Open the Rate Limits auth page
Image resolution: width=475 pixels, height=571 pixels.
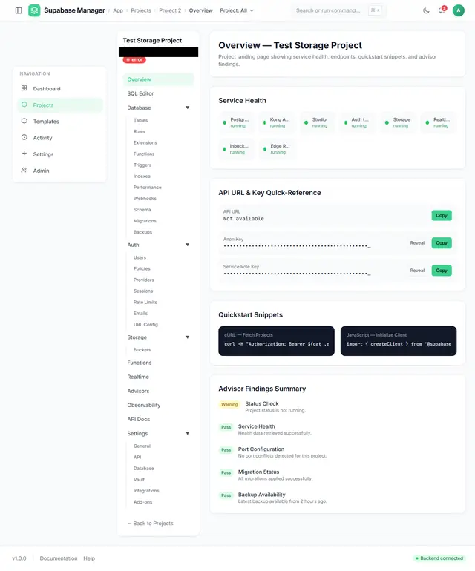(x=145, y=303)
